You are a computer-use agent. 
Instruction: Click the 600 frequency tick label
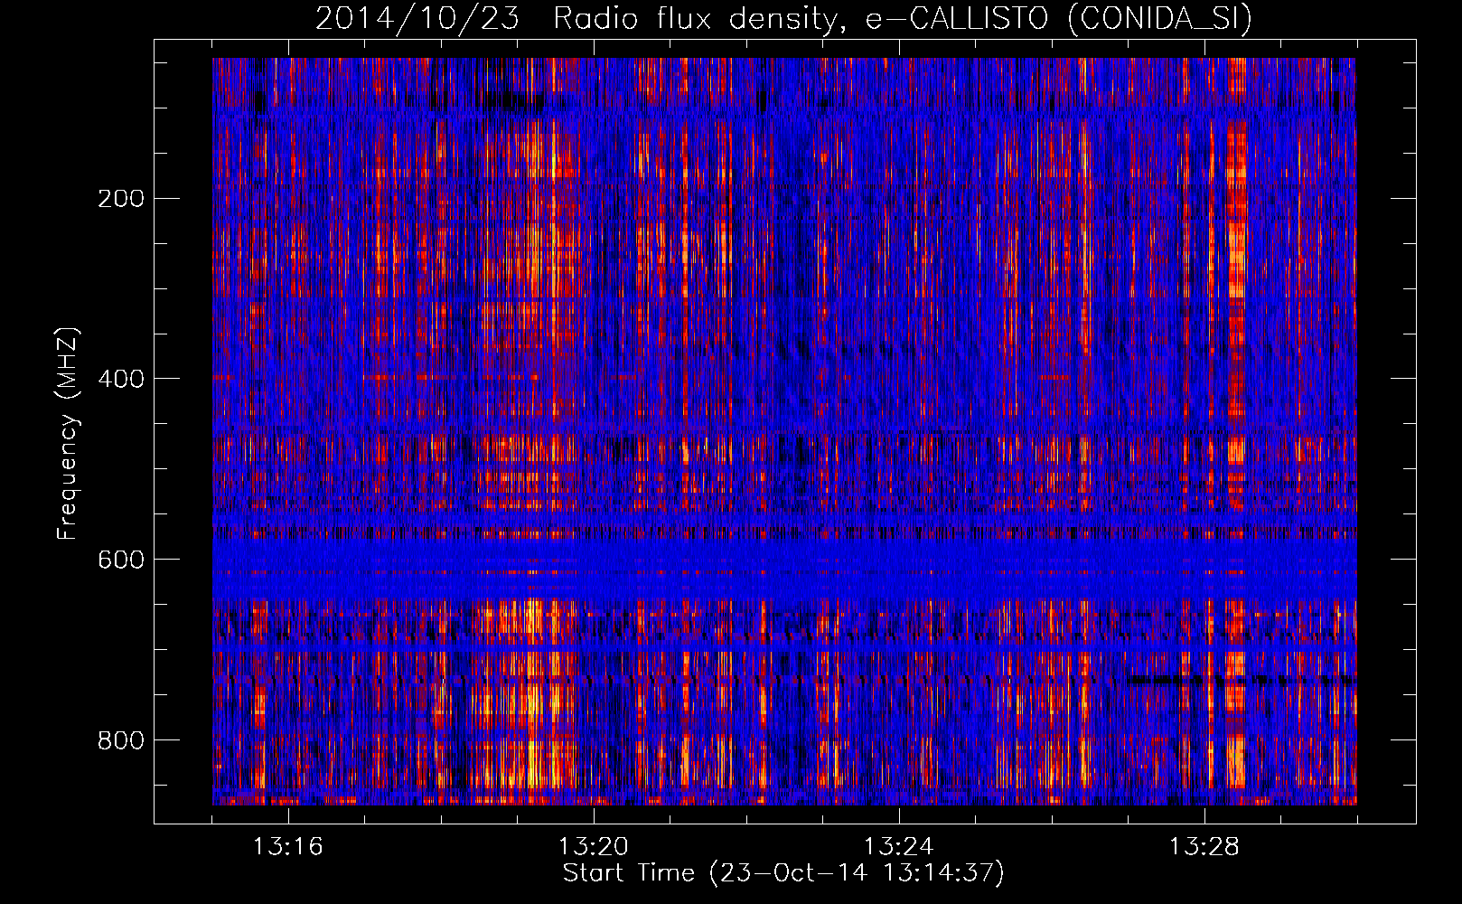[120, 560]
